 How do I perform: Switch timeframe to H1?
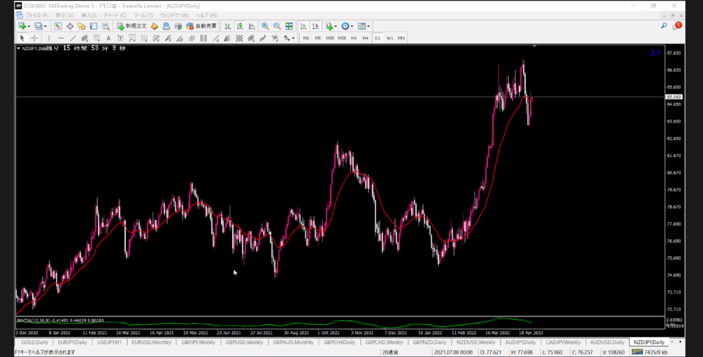coord(354,38)
